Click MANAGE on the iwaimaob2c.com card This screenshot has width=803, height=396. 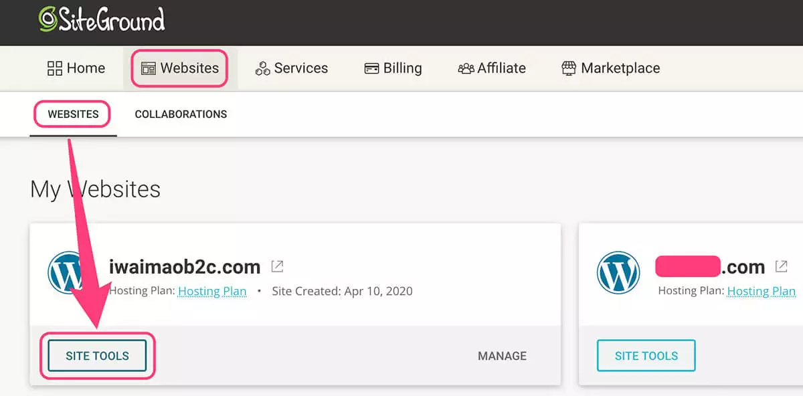(x=502, y=356)
